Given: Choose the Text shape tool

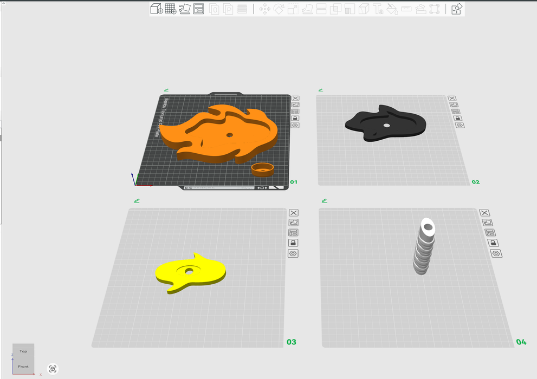Looking at the screenshot, I should tap(378, 9).
